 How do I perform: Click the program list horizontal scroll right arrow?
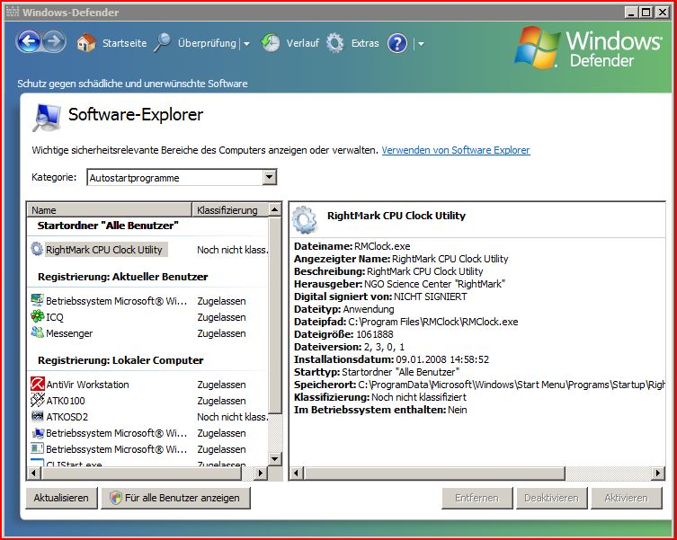pyautogui.click(x=260, y=474)
